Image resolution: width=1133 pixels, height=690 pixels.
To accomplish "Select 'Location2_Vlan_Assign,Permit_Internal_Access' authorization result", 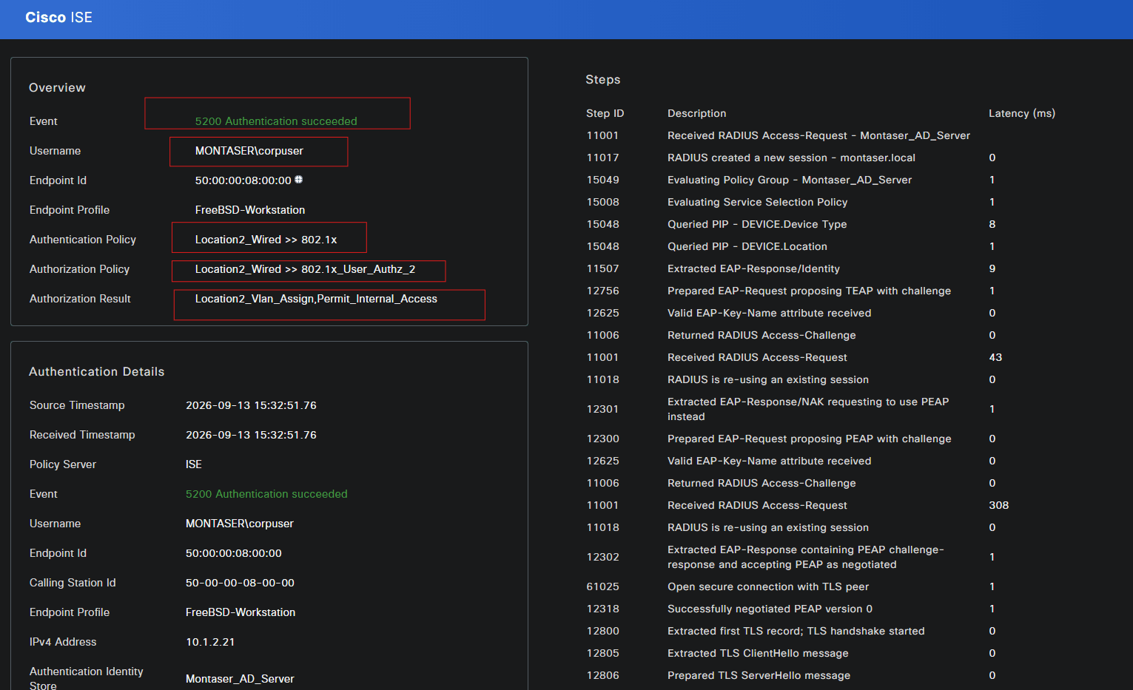I will (x=316, y=299).
